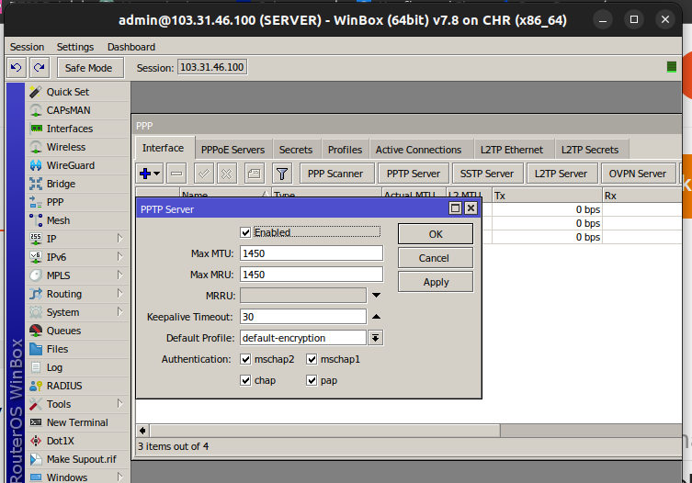Open Quick Set from the sidebar
Viewport: 692px width, 483px height.
tap(77, 92)
